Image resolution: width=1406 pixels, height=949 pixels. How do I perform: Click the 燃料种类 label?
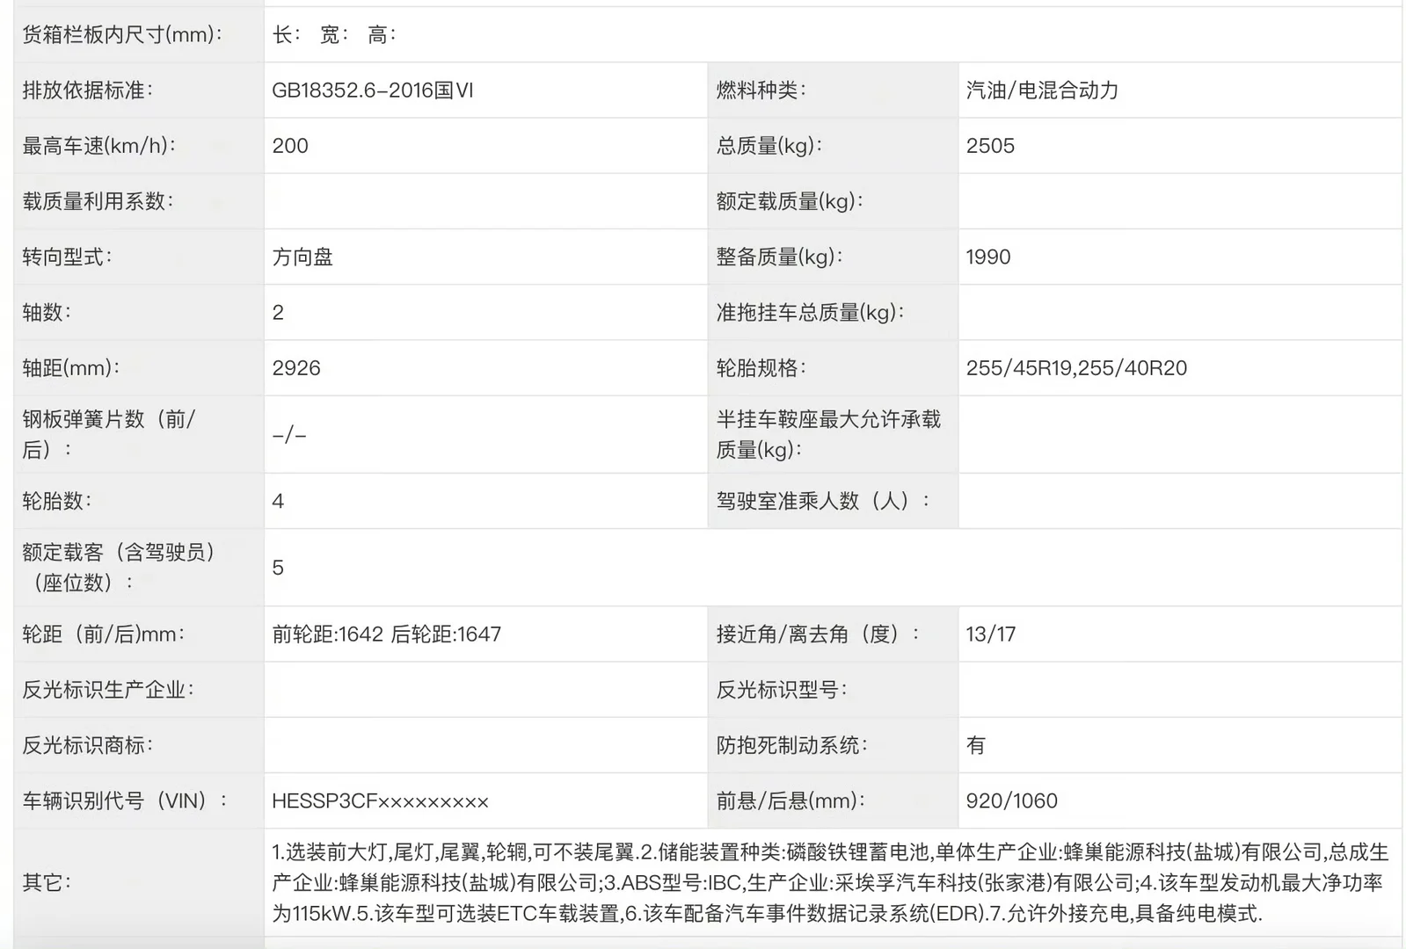(761, 91)
